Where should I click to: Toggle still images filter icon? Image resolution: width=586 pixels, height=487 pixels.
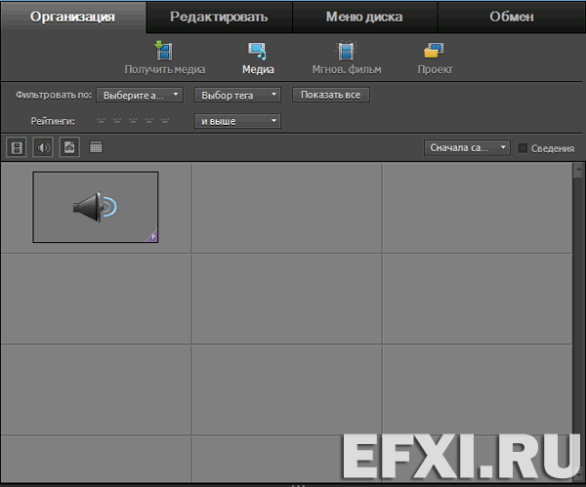(x=69, y=147)
